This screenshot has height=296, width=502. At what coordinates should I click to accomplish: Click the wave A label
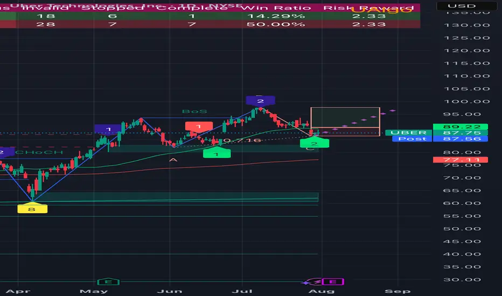(173, 160)
